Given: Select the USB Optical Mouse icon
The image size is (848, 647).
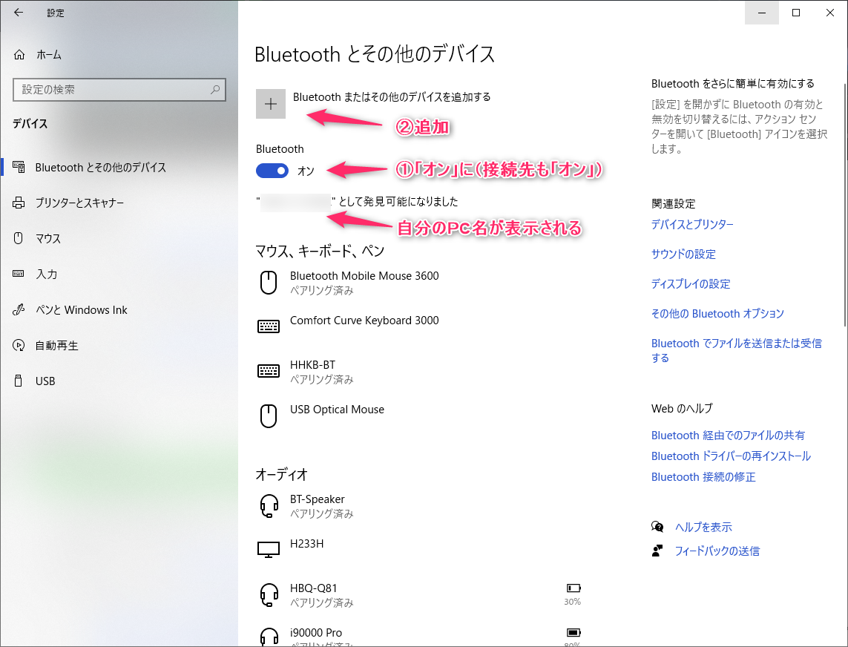Looking at the screenshot, I should tap(269, 416).
